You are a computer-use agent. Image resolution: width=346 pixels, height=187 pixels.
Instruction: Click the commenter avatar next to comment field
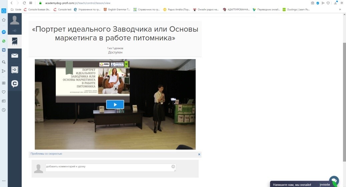(38, 169)
